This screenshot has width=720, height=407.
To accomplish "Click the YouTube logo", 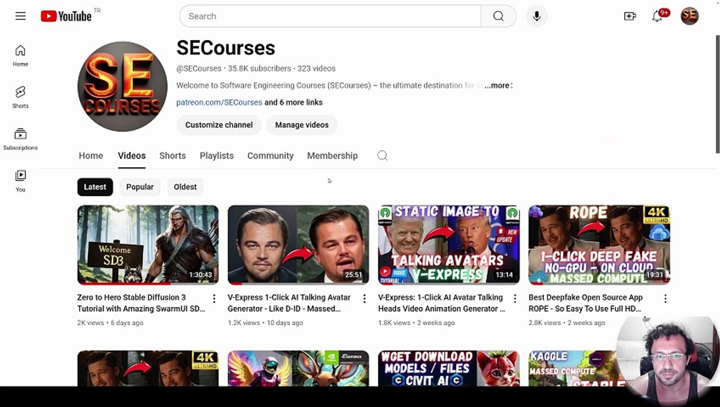I will pos(67,16).
